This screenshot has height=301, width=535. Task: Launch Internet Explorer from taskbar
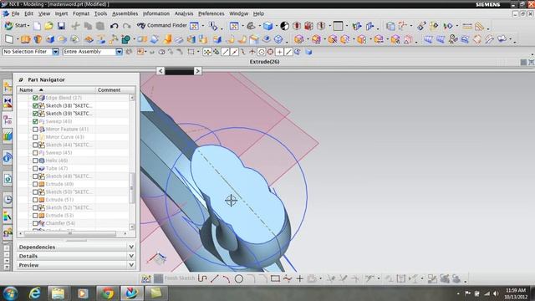pos(35,293)
